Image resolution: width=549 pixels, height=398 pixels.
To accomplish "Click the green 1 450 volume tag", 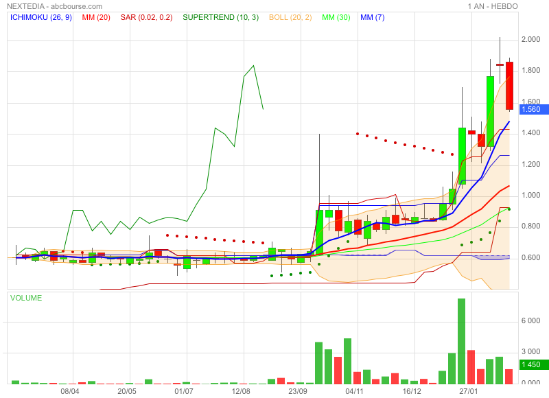I will [x=534, y=364].
